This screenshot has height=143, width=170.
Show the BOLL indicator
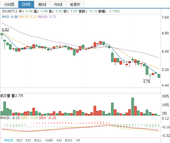38,140
